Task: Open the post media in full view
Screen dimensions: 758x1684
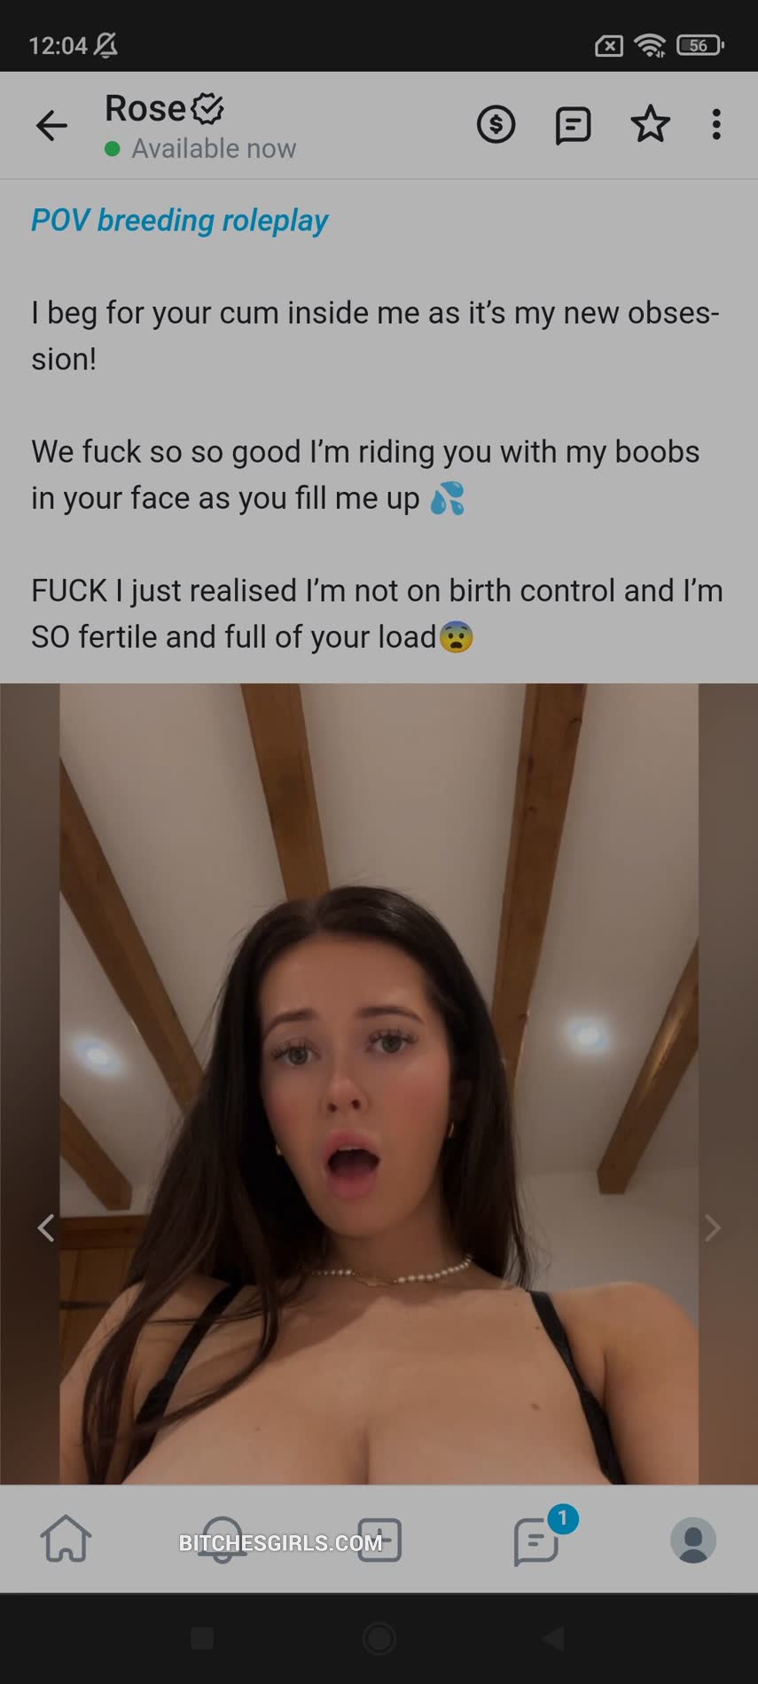Action: point(379,1083)
